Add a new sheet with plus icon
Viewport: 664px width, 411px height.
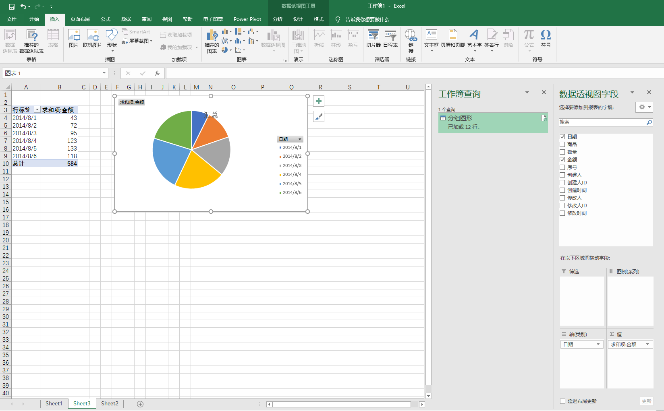[140, 404]
